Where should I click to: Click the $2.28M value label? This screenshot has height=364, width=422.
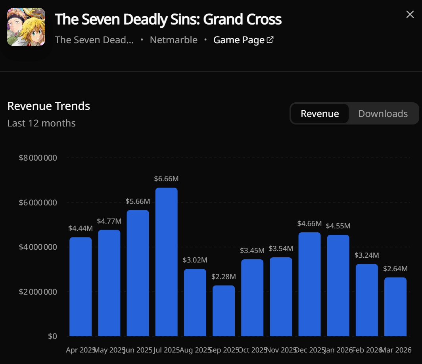pyautogui.click(x=224, y=276)
